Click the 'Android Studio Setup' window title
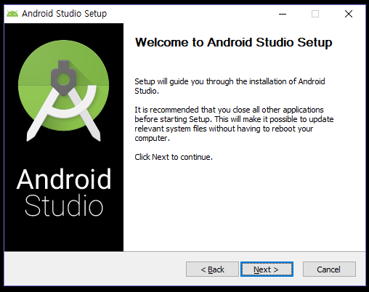Screen dimensions: 369x292 click(x=64, y=14)
